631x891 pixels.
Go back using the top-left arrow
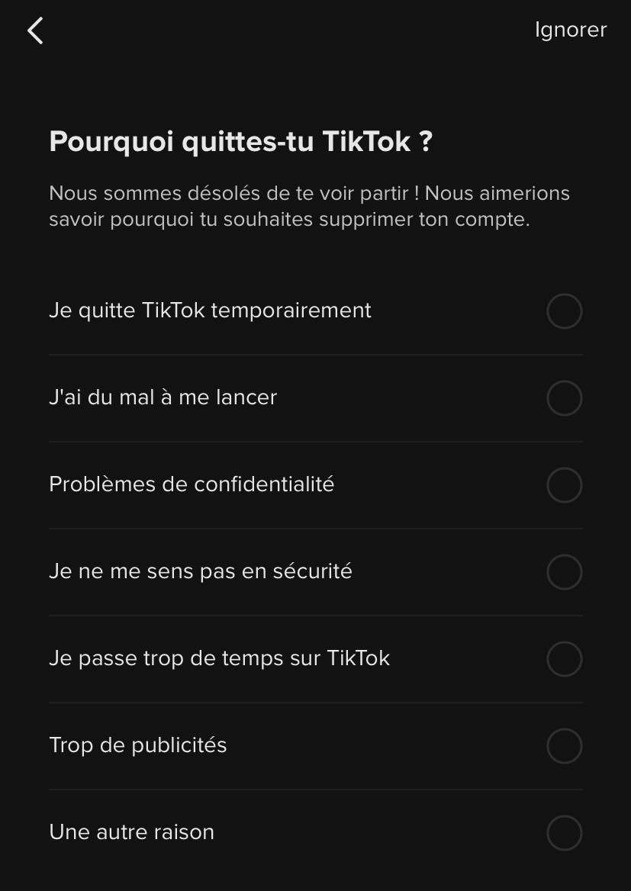pyautogui.click(x=35, y=31)
